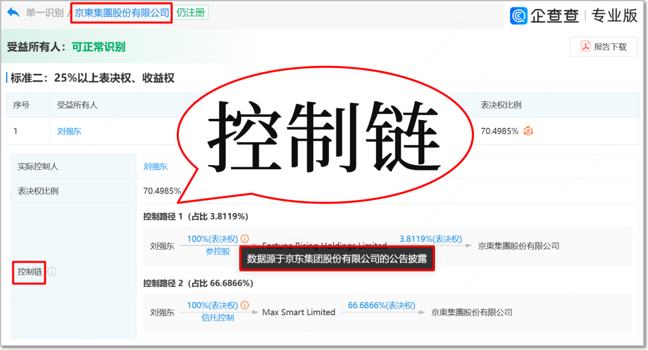The image size is (648, 350).
Task: Click the 仍注册 registration status badge
Action: click(x=191, y=12)
